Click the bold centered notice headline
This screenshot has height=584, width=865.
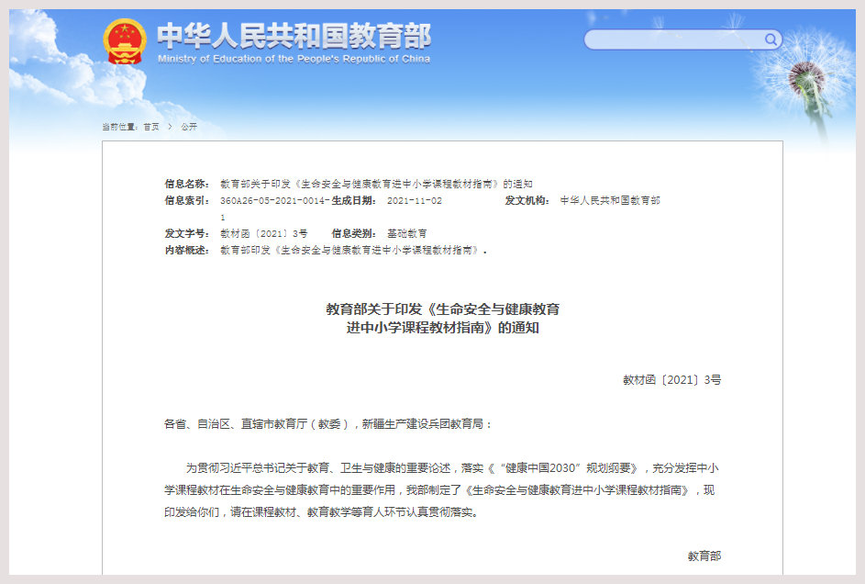pos(442,318)
